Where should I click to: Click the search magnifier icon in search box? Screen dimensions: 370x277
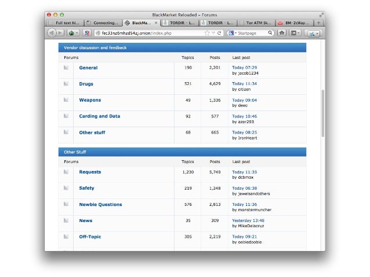pyautogui.click(x=270, y=33)
